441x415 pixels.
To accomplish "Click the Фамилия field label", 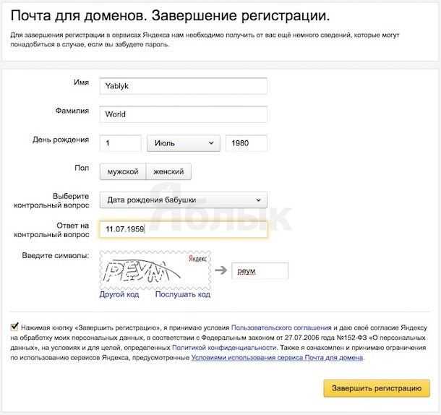I will 72,111.
